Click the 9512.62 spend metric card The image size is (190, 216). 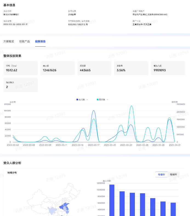click(x=21, y=68)
